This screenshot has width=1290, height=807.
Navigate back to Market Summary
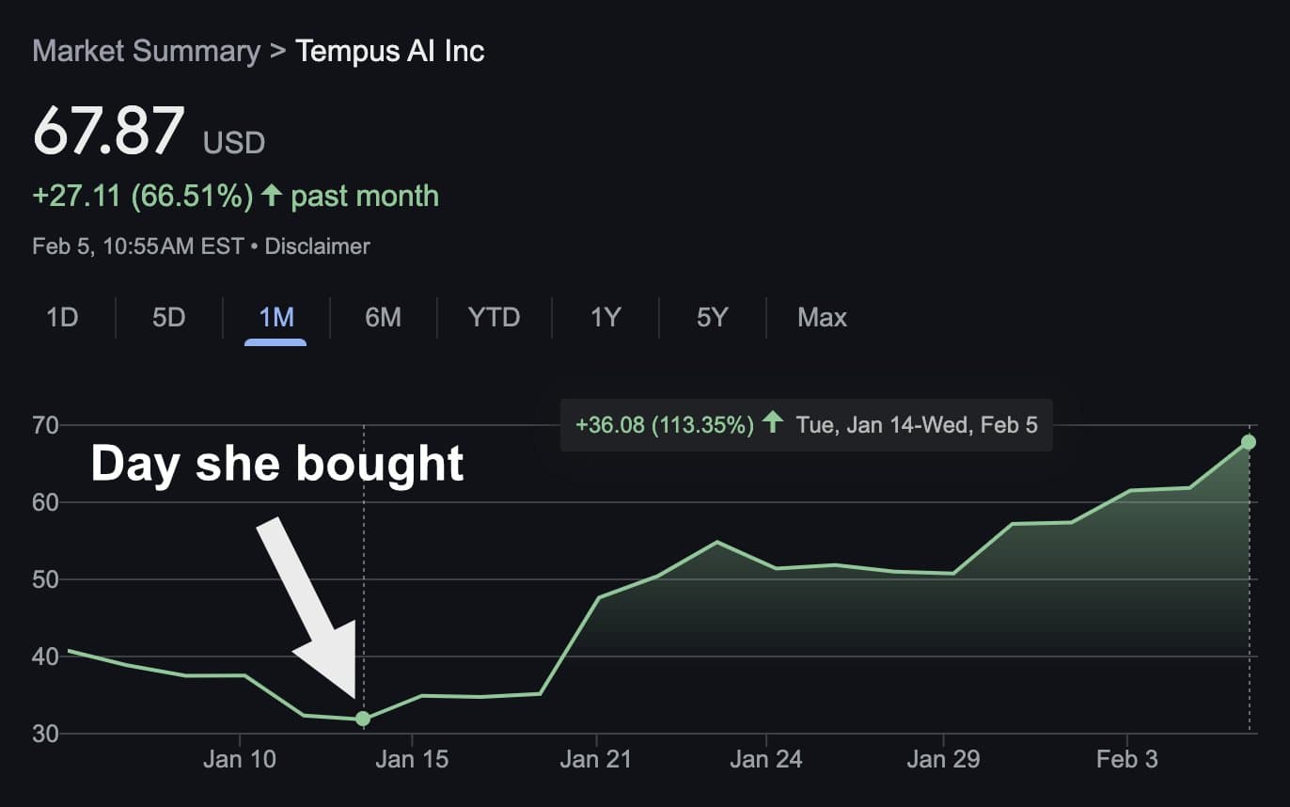tap(146, 52)
